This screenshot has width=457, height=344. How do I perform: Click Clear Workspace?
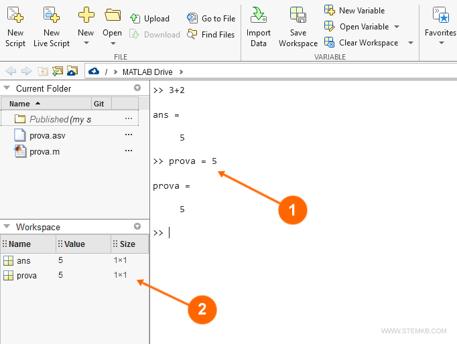coord(368,43)
